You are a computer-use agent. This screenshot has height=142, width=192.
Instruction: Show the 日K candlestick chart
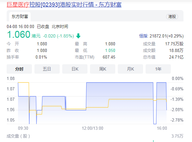pyautogui.click(x=75, y=69)
